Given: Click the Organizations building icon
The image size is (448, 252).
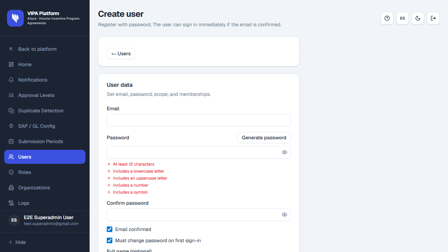Looking at the screenshot, I should pyautogui.click(x=11, y=188).
